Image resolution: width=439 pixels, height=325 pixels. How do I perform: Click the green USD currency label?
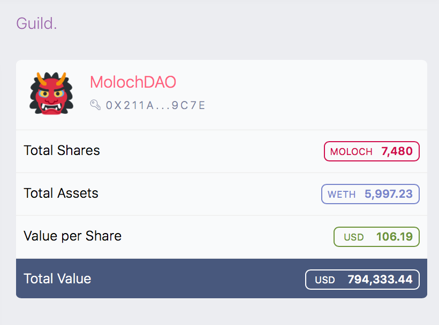(353, 237)
